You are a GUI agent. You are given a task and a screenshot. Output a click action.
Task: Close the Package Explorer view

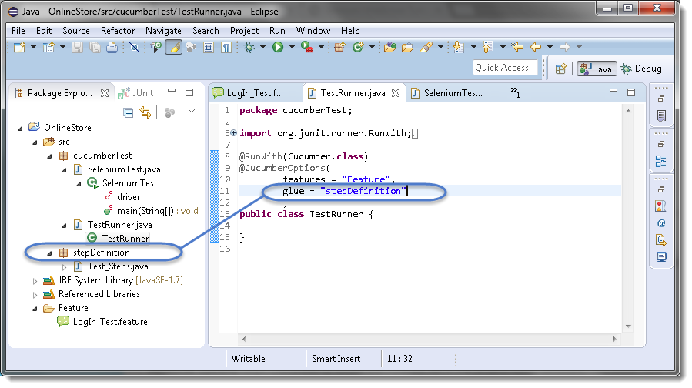click(105, 93)
